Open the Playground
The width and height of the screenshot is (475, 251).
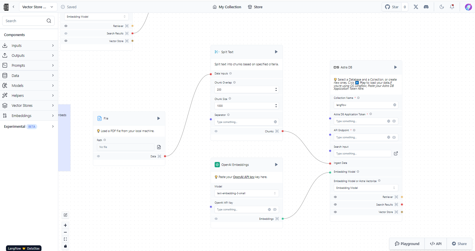[407, 244]
